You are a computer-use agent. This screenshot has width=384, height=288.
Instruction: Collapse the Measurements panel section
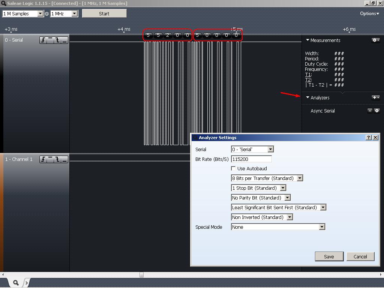click(307, 40)
